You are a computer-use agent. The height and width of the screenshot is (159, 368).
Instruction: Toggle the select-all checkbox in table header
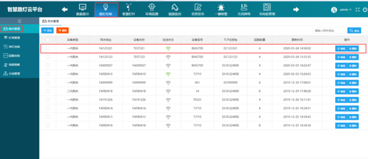[48, 40]
